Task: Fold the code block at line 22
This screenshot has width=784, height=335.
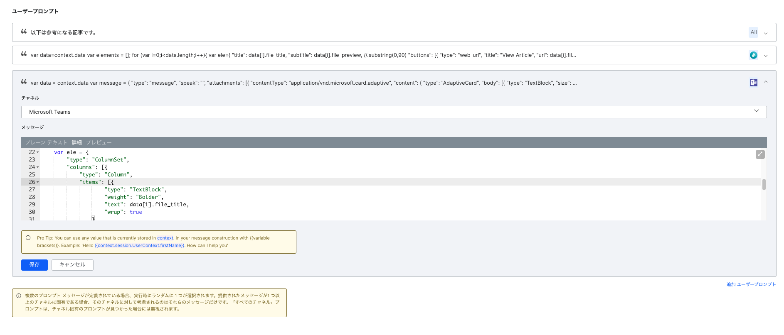Action: click(38, 152)
